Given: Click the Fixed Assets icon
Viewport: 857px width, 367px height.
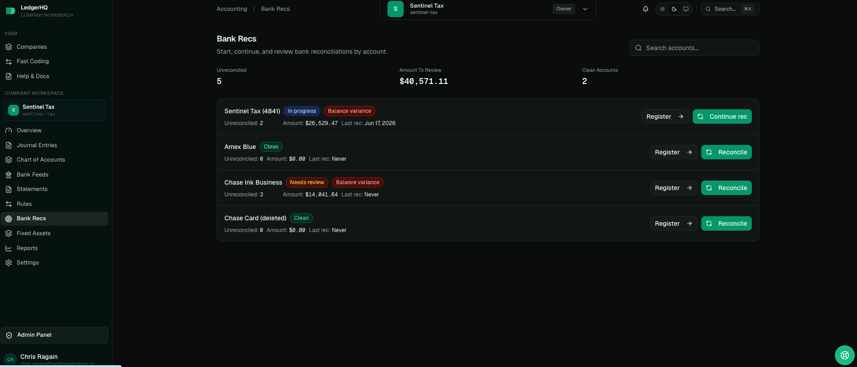Looking at the screenshot, I should [x=9, y=233].
